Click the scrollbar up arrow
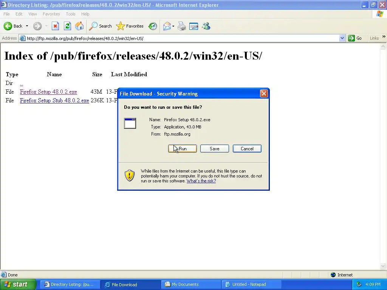Image resolution: width=387 pixels, height=290 pixels. (x=383, y=46)
